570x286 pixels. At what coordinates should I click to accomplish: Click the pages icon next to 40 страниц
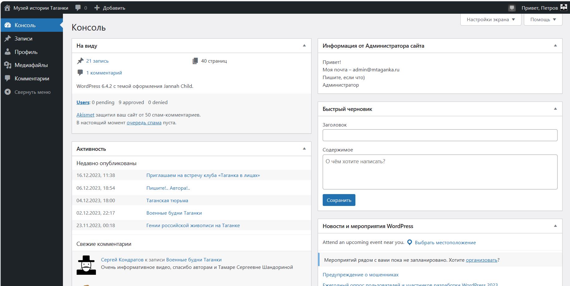click(195, 61)
